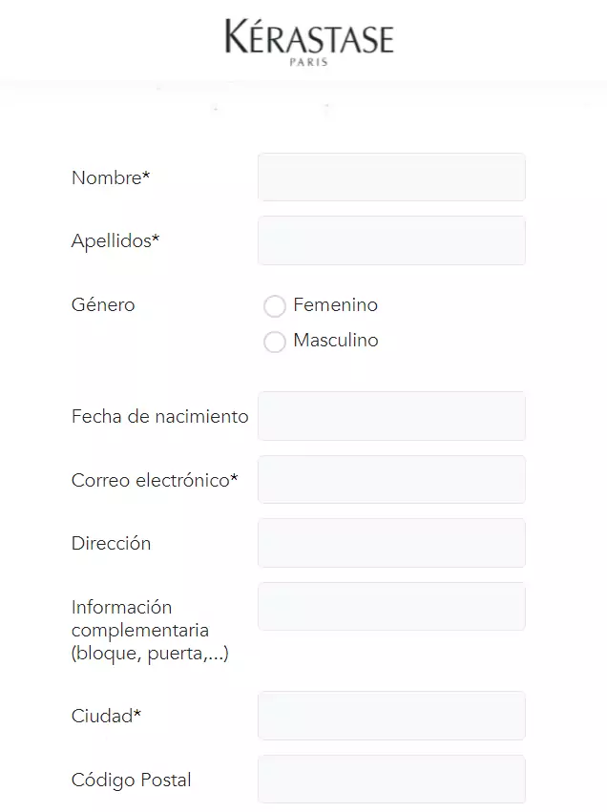Open the Fecha de nacimiento field
Viewport: 607px width, 812px height.
[x=391, y=416]
